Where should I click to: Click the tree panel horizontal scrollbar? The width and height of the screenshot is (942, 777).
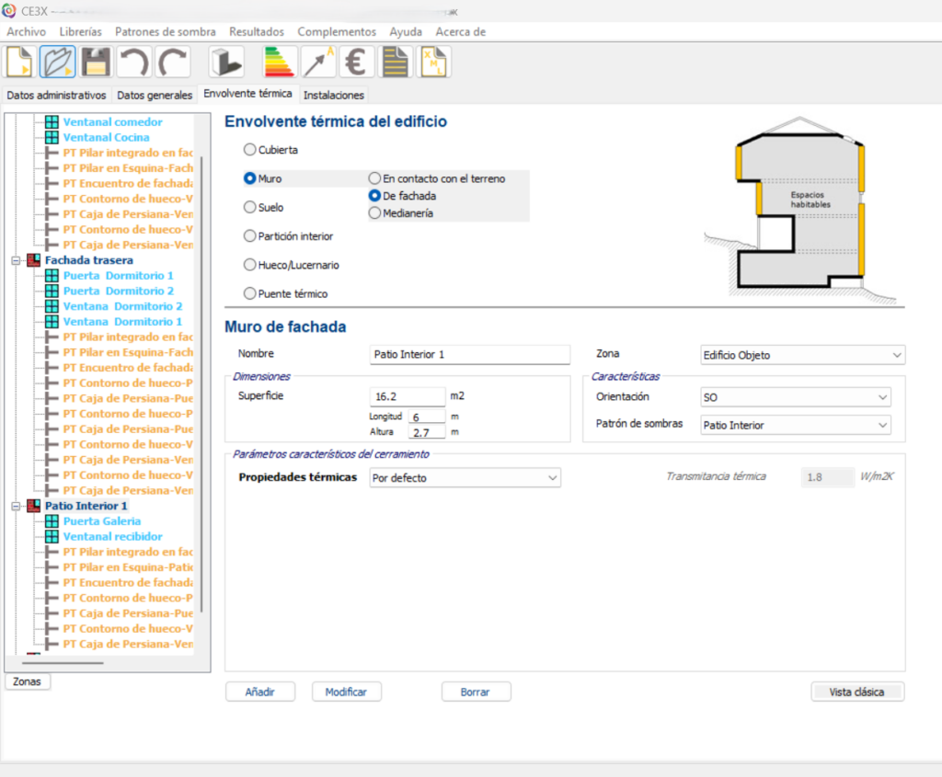pos(64,662)
